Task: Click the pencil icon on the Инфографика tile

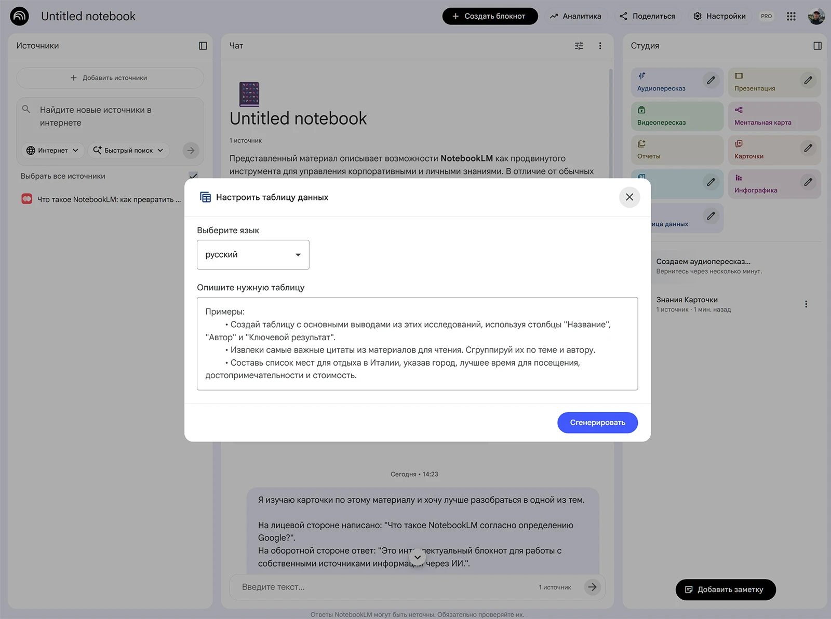Action: [x=808, y=182]
